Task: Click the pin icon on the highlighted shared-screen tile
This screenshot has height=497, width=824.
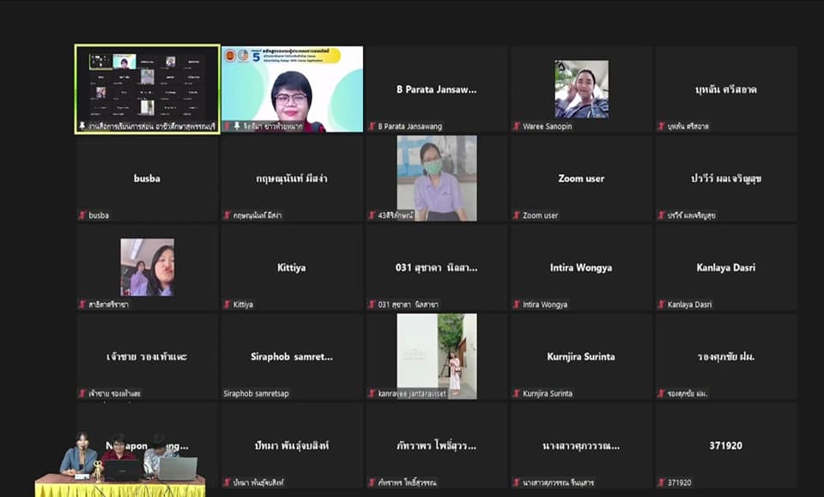Action: [x=82, y=126]
